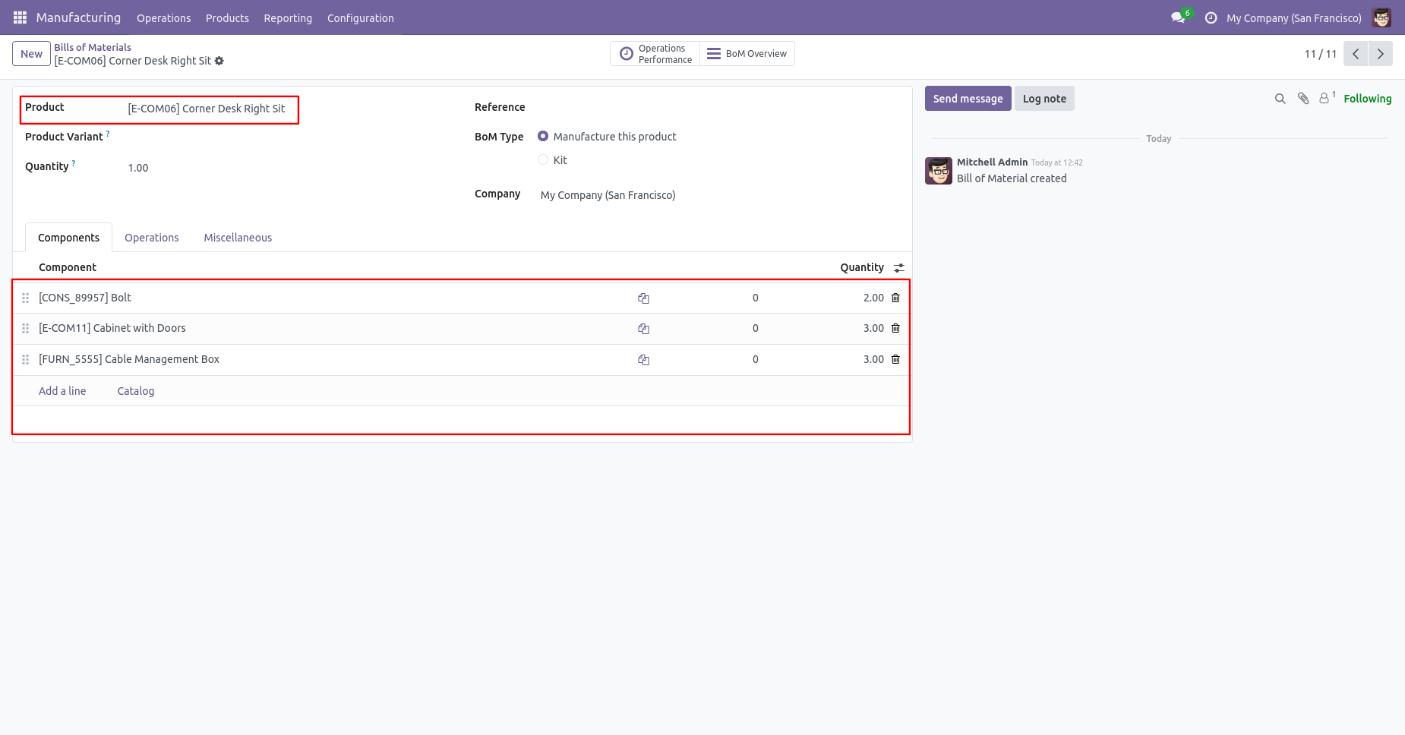Open optional columns adjust icon near Quantity
The width and height of the screenshot is (1405, 735).
899,268
